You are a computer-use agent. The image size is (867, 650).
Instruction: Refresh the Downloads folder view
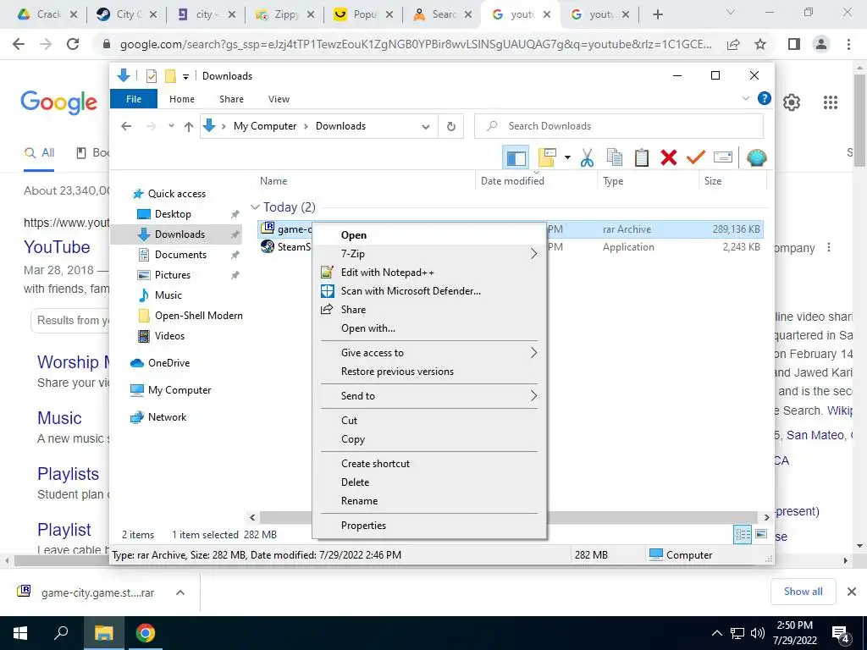451,127
